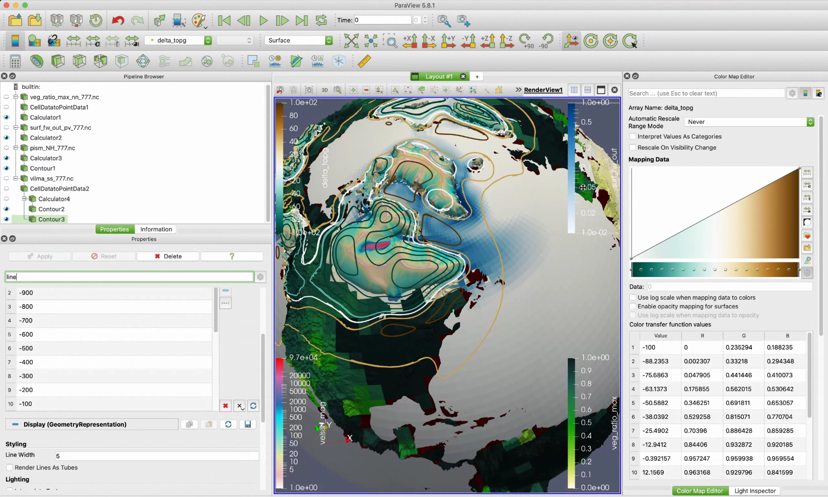Viewport: 828px width, 497px height.
Task: Click the Reset Camera icon
Action: (351, 41)
